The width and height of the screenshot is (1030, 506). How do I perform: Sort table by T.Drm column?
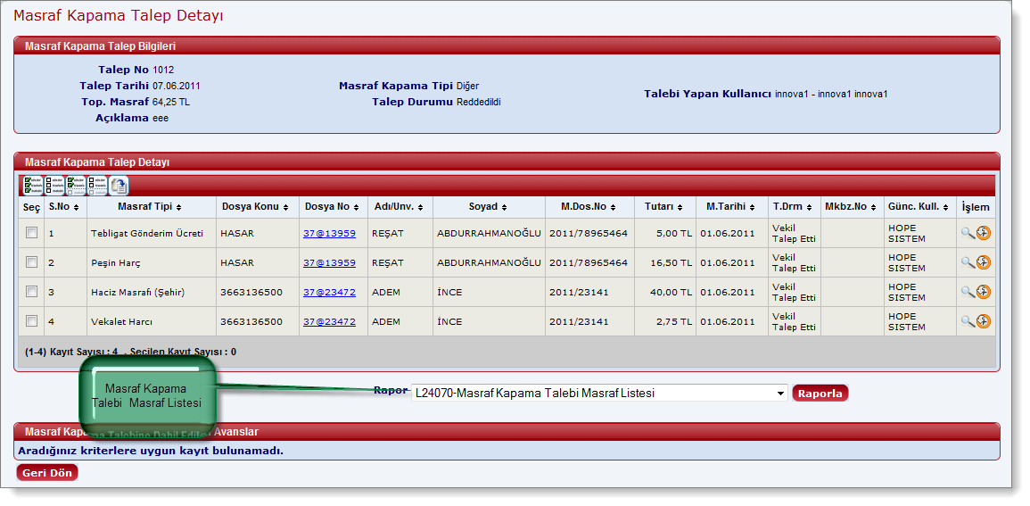point(793,207)
